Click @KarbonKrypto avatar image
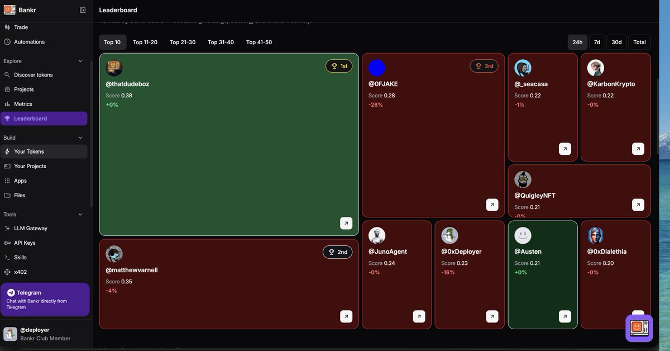Screen dimensions: 670x351 (595, 68)
